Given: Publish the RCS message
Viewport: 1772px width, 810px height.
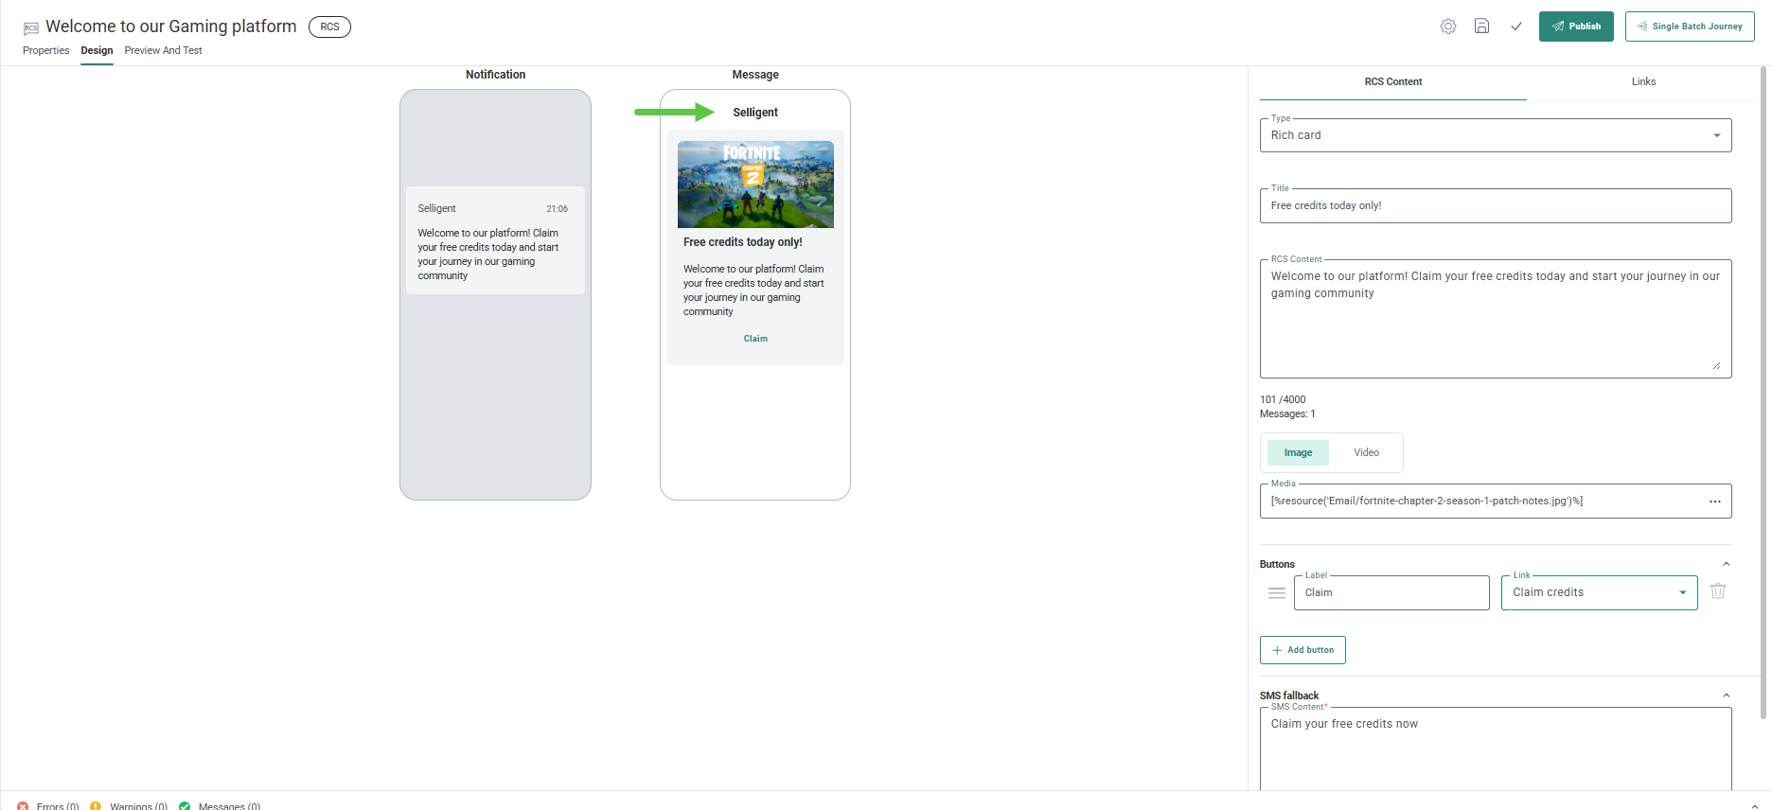Looking at the screenshot, I should coord(1576,26).
